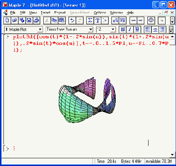176x166 pixels.
Task: Click the "Bytes: 4.44M" status entry
Action: (131, 161)
